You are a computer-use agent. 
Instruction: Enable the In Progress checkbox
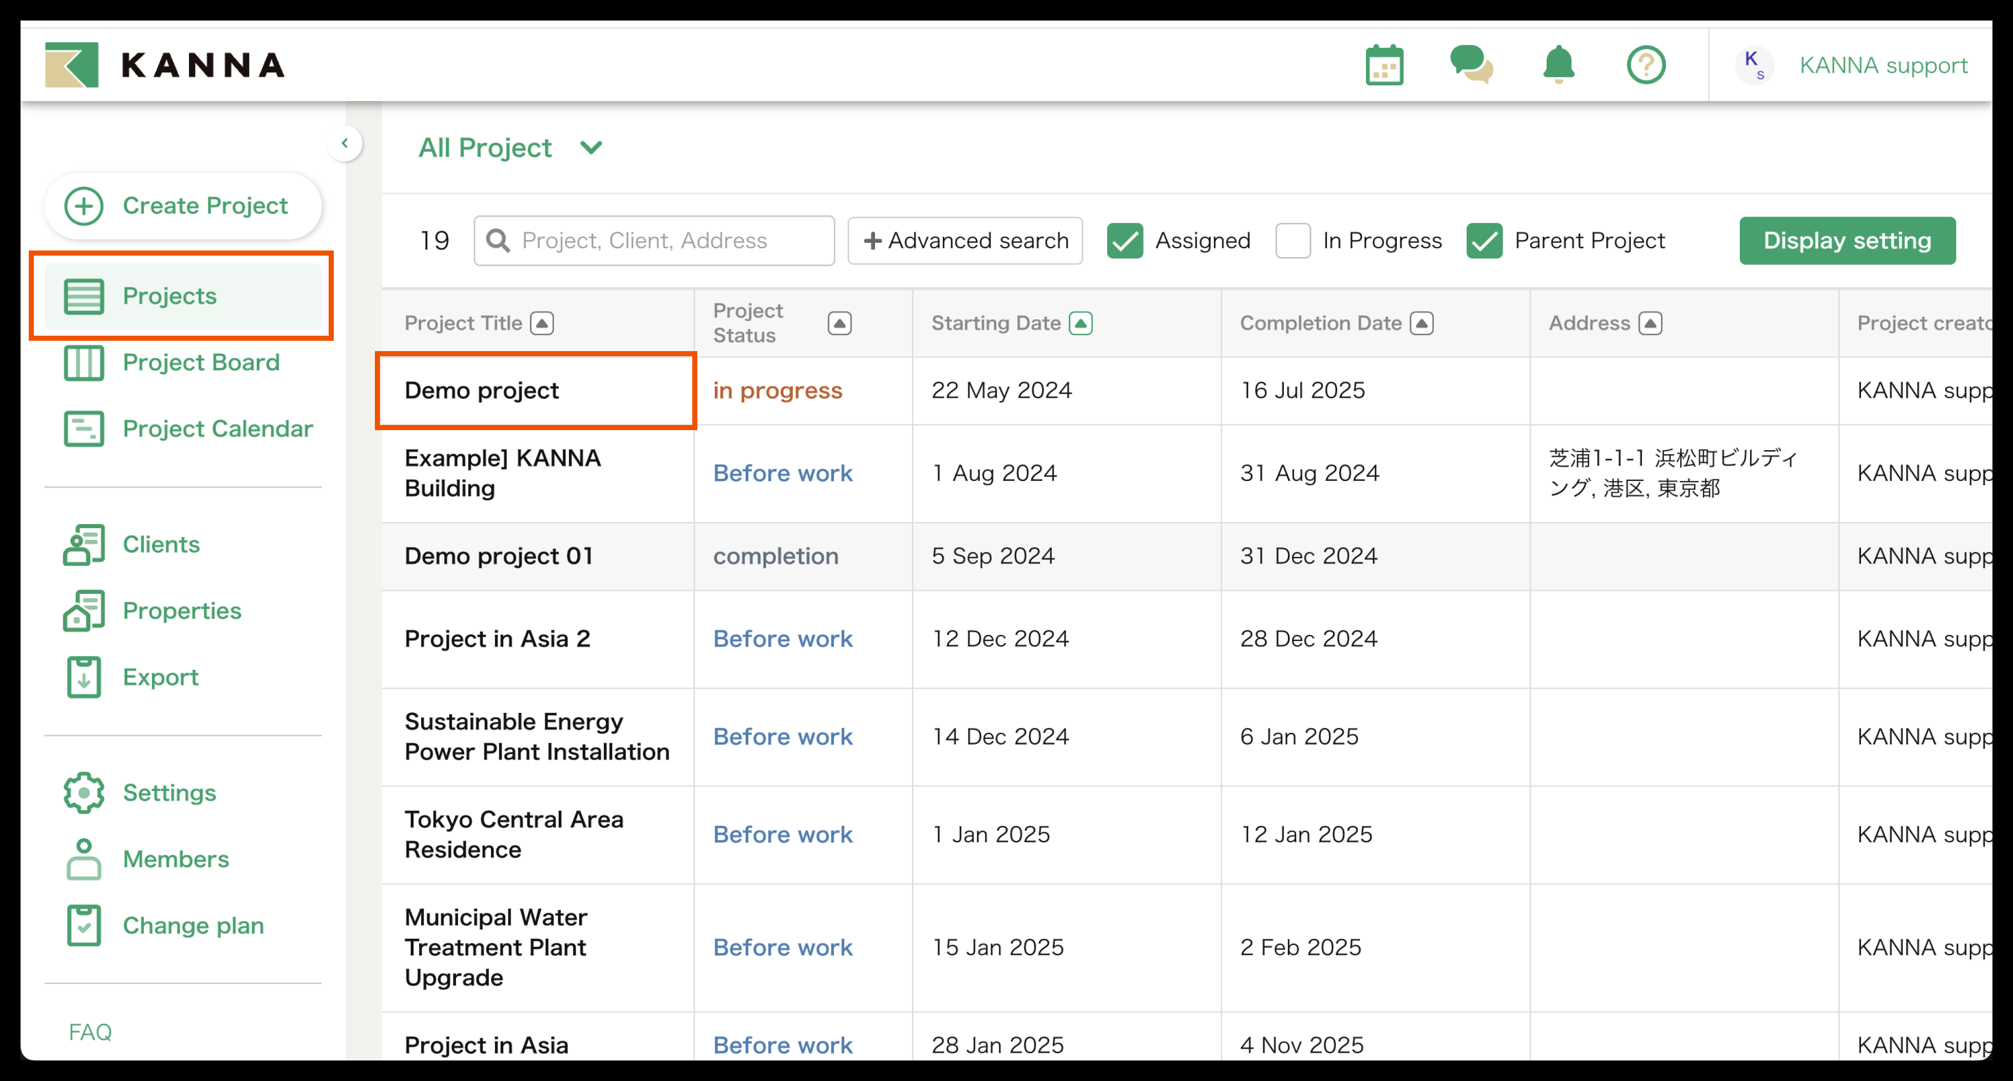click(x=1293, y=241)
